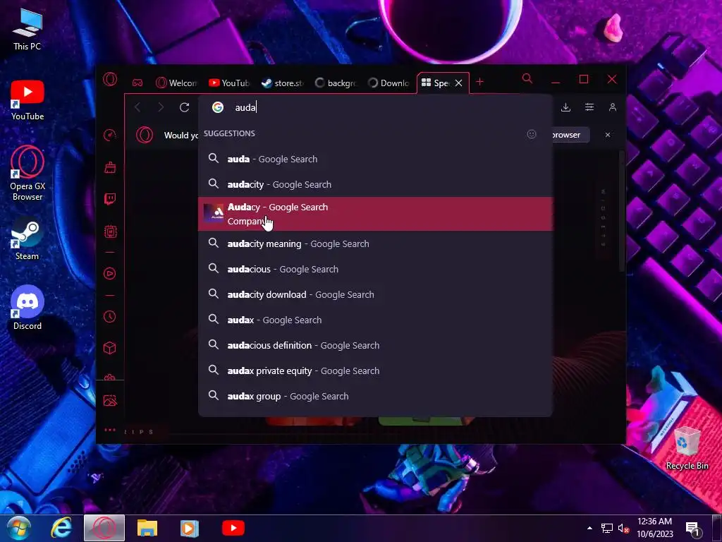Choose audacious suggestion
Image resolution: width=722 pixels, height=542 pixels.
pos(375,269)
